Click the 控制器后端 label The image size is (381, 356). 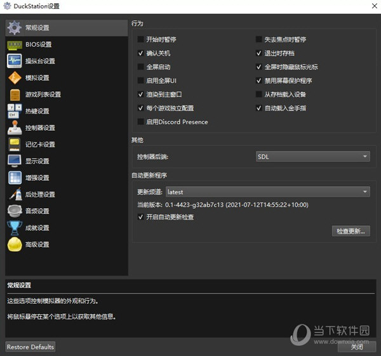tap(153, 157)
